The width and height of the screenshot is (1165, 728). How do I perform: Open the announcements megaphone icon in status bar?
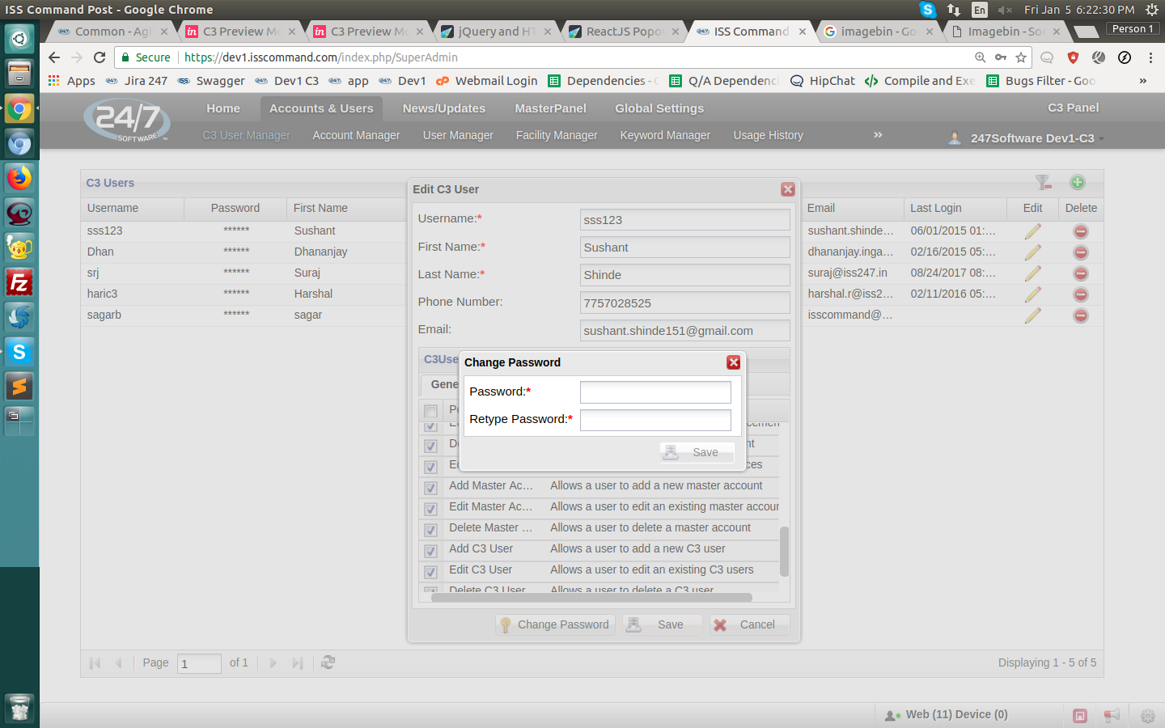point(1112,715)
